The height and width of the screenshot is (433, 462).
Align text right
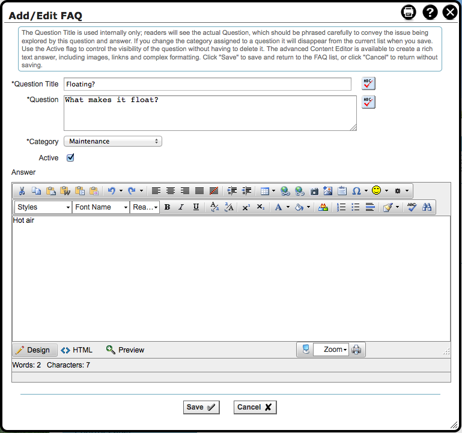[x=185, y=191]
